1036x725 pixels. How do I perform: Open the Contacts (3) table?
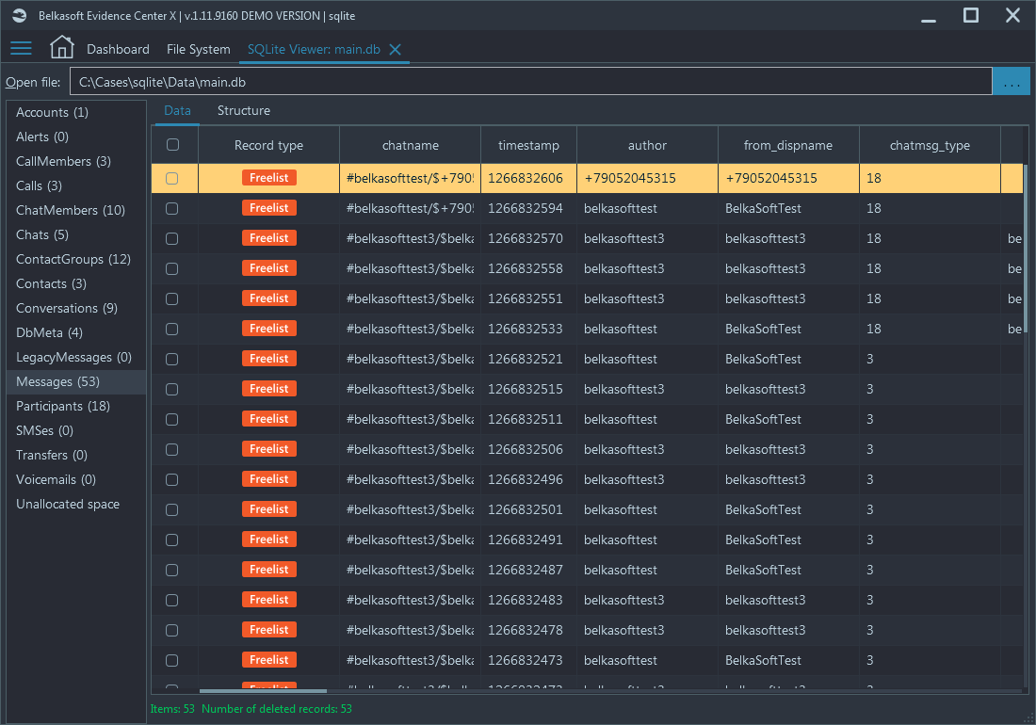coord(76,283)
